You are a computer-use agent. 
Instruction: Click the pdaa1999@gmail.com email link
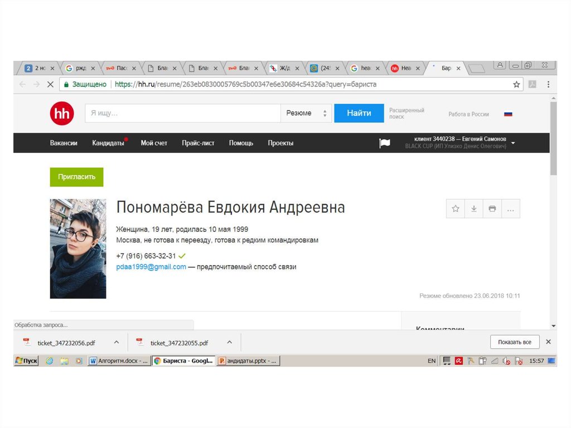coord(151,267)
